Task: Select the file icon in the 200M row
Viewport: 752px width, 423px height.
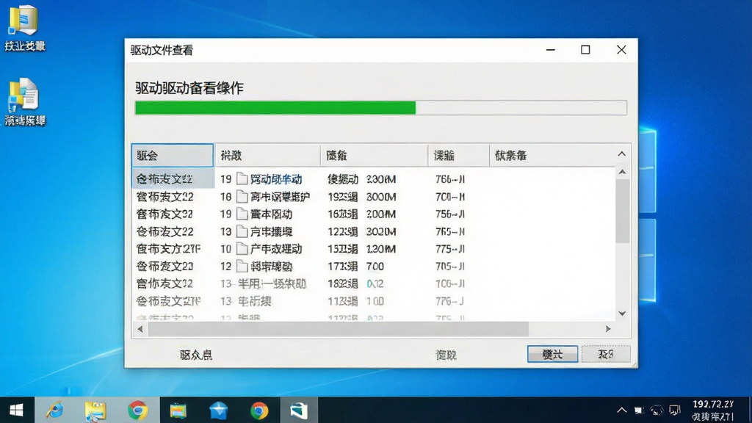Action: pyautogui.click(x=242, y=214)
